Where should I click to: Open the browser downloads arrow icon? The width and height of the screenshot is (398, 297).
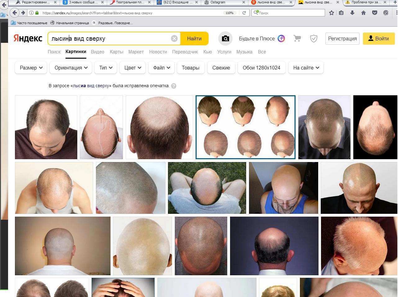pos(352,13)
